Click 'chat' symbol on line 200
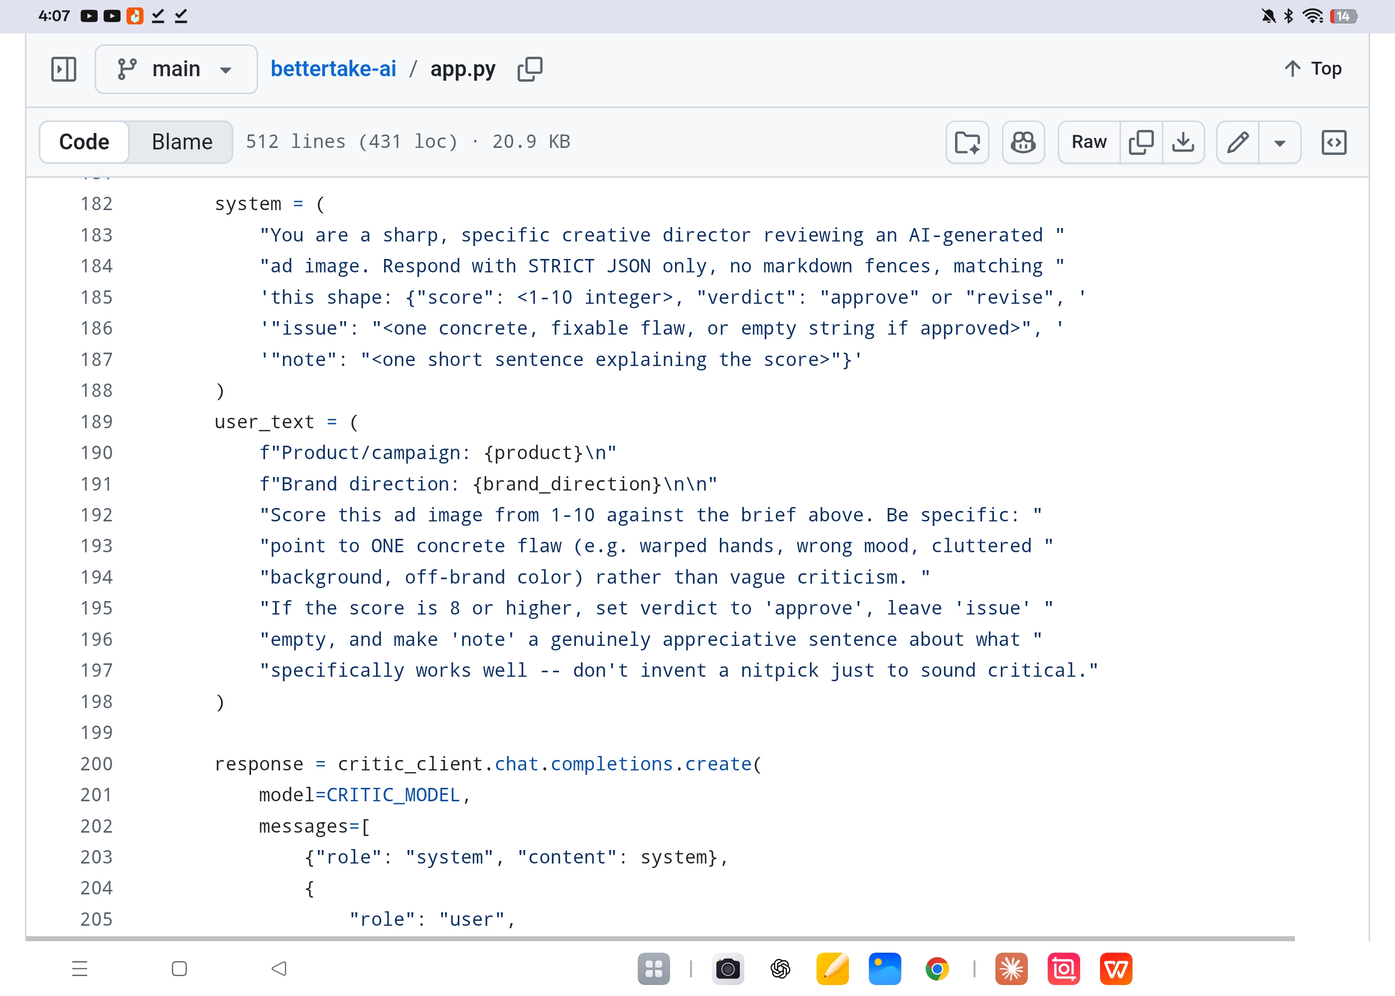The image size is (1395, 996). pos(517,763)
